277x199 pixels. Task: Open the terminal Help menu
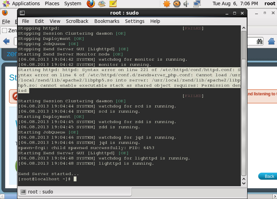pos(155,21)
